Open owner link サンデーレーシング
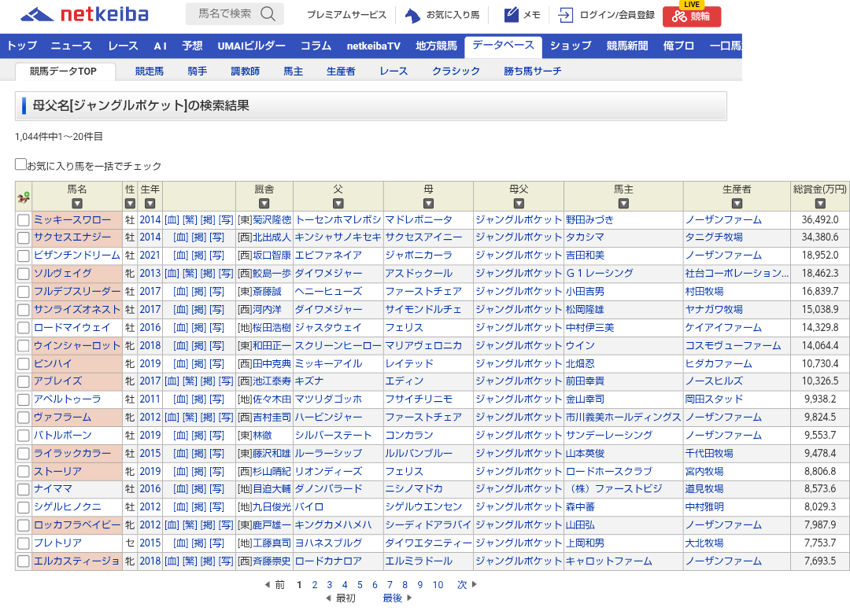Image resolution: width=850 pixels, height=611 pixels. click(x=609, y=436)
